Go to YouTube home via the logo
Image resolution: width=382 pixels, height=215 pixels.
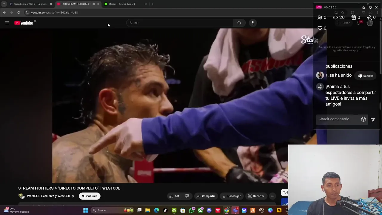(24, 23)
